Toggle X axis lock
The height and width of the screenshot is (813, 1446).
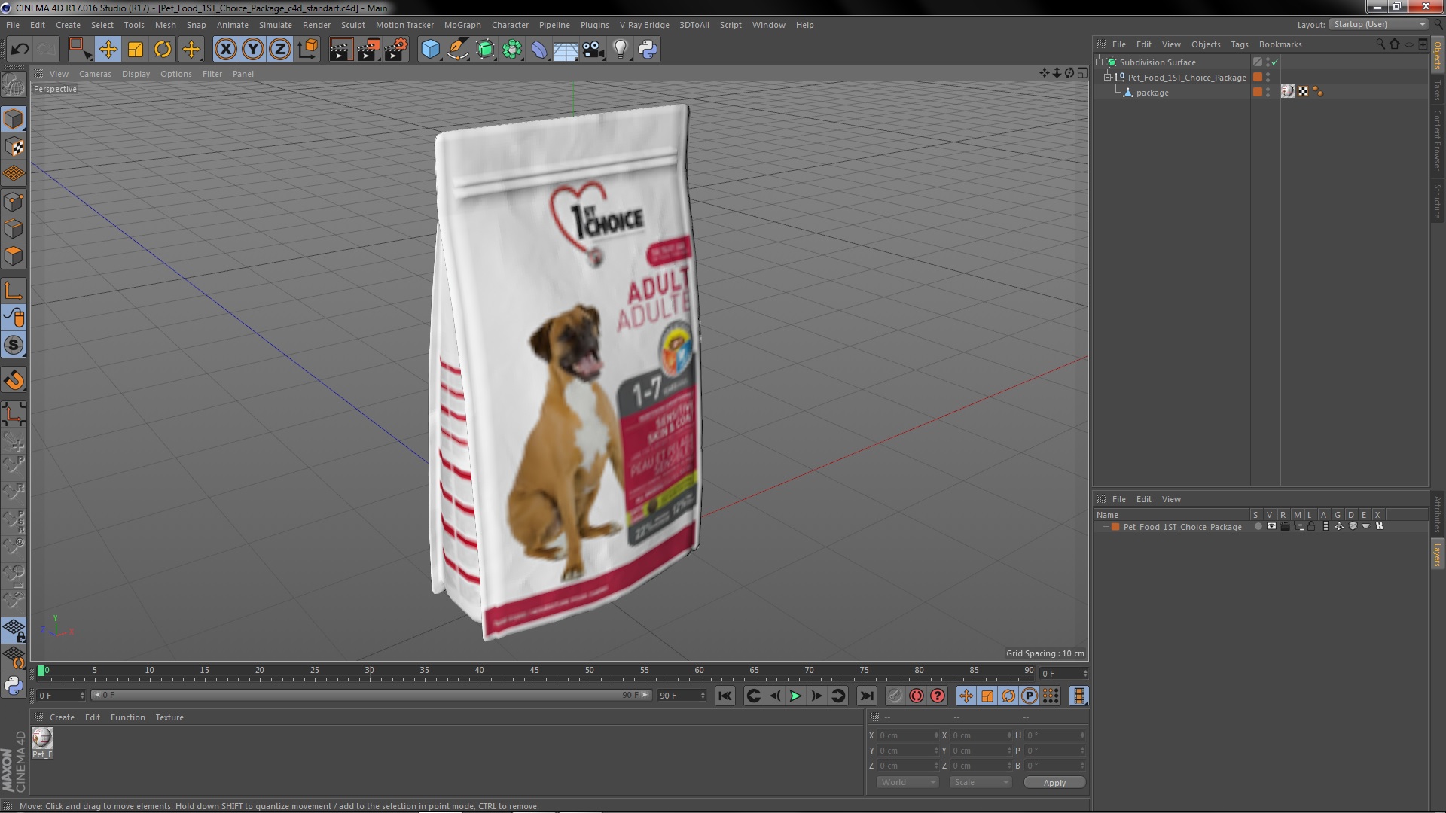tap(225, 50)
